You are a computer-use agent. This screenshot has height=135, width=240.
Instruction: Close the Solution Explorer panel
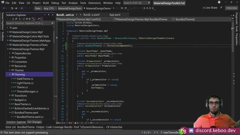(x=52, y=15)
